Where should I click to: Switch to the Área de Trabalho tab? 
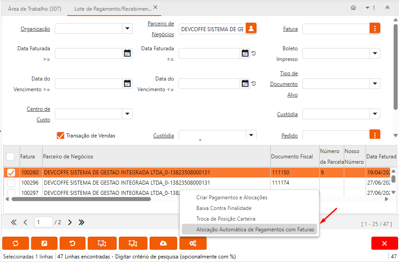(35, 8)
